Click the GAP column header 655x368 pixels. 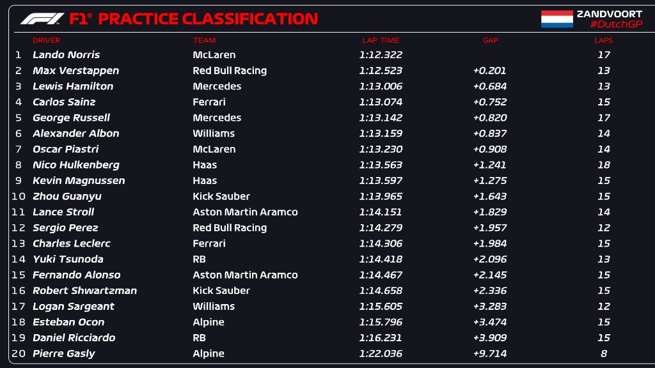tap(490, 40)
